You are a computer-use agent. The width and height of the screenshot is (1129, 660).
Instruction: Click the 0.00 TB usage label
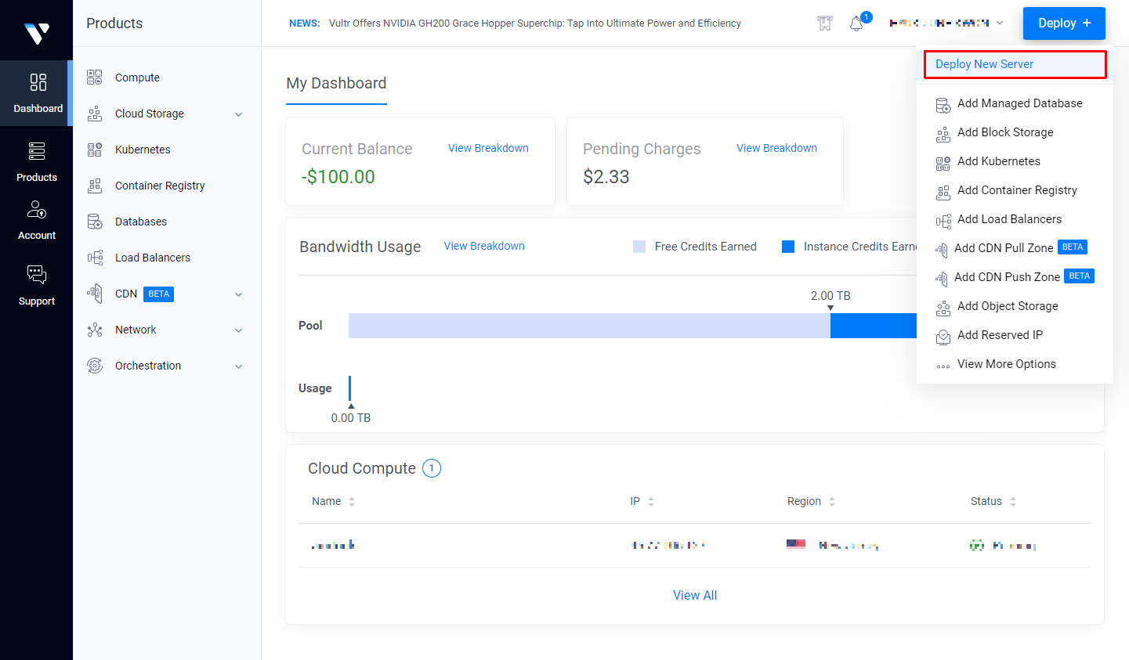[351, 418]
